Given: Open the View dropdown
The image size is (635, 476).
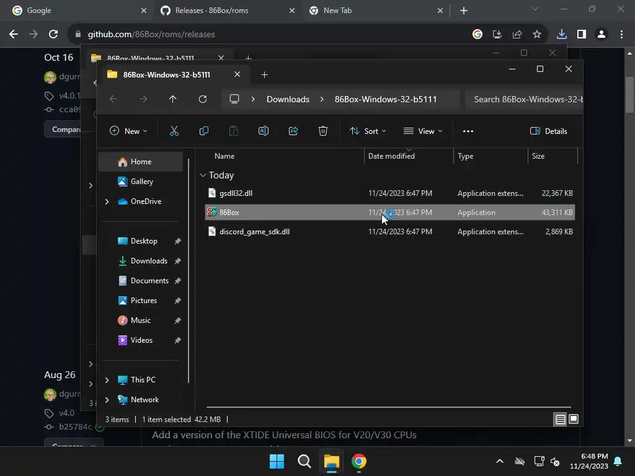Looking at the screenshot, I should tap(423, 131).
